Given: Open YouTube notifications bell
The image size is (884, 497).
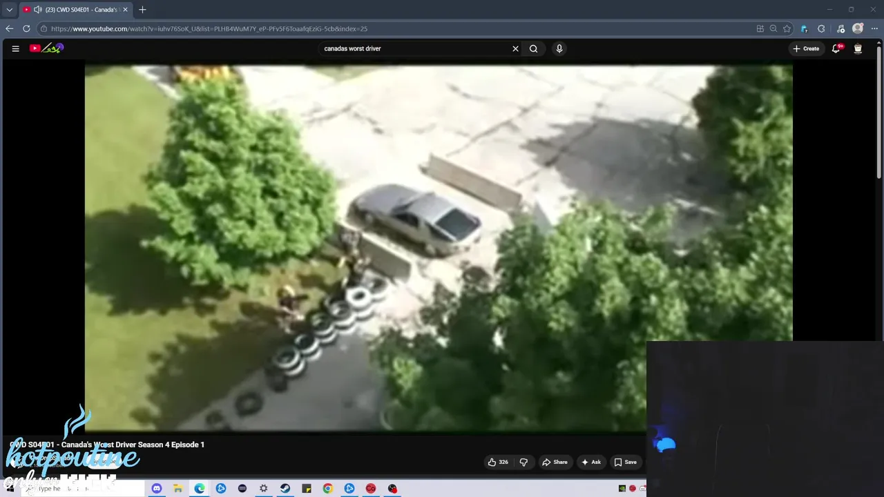Looking at the screenshot, I should tap(836, 48).
